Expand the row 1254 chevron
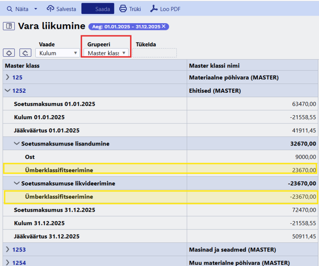 tap(8, 262)
